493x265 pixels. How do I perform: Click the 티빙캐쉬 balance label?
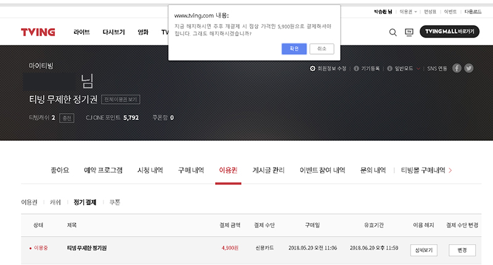click(39, 117)
